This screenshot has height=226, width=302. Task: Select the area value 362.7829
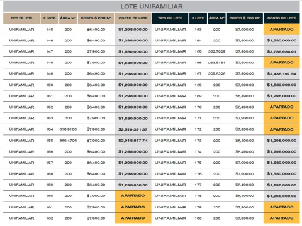[x=216, y=51]
